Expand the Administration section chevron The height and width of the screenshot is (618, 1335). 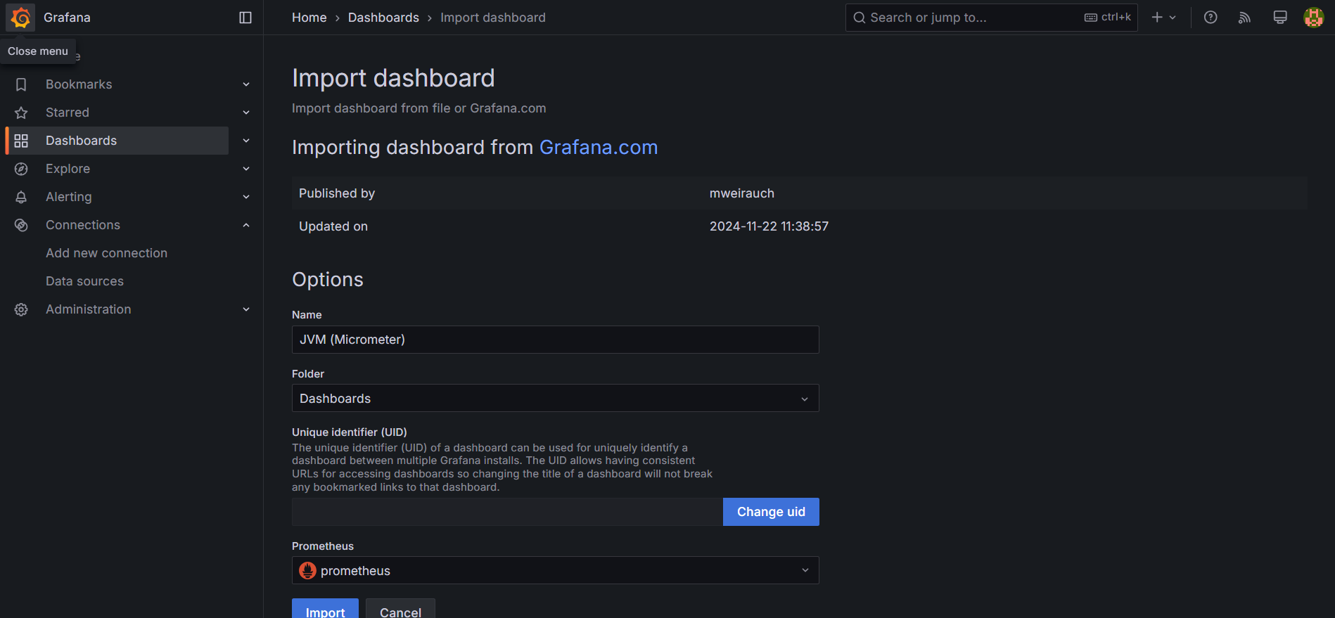pyautogui.click(x=246, y=309)
